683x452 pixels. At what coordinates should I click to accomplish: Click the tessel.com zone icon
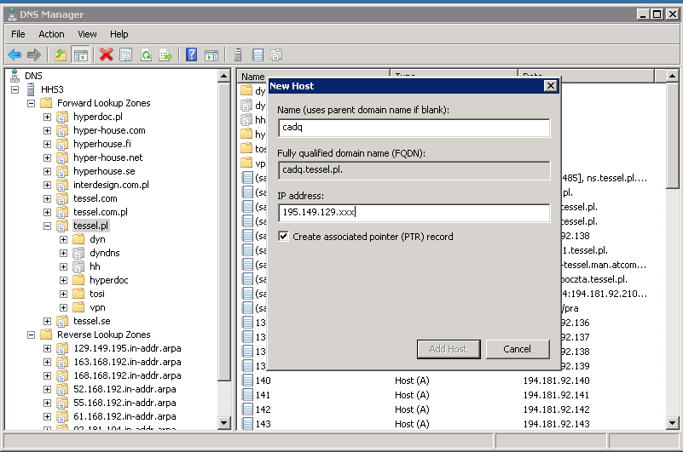pyautogui.click(x=62, y=198)
